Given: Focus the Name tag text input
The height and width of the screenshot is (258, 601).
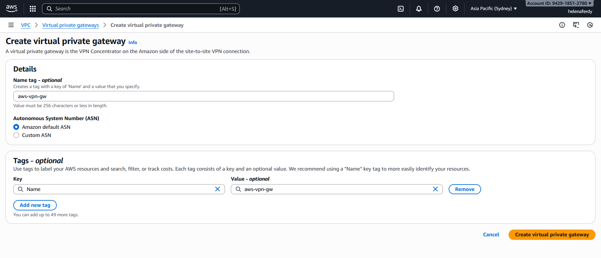Looking at the screenshot, I should pos(204,96).
